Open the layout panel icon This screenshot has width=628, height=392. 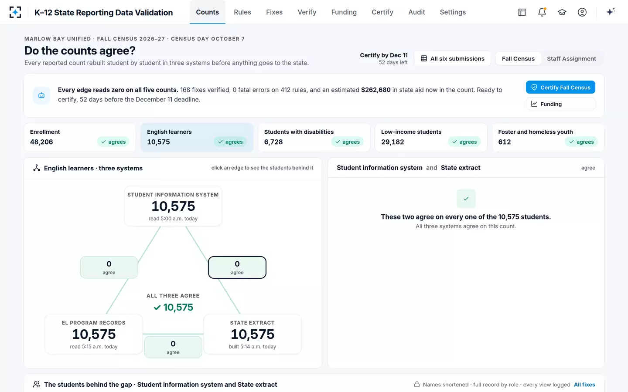click(x=522, y=12)
